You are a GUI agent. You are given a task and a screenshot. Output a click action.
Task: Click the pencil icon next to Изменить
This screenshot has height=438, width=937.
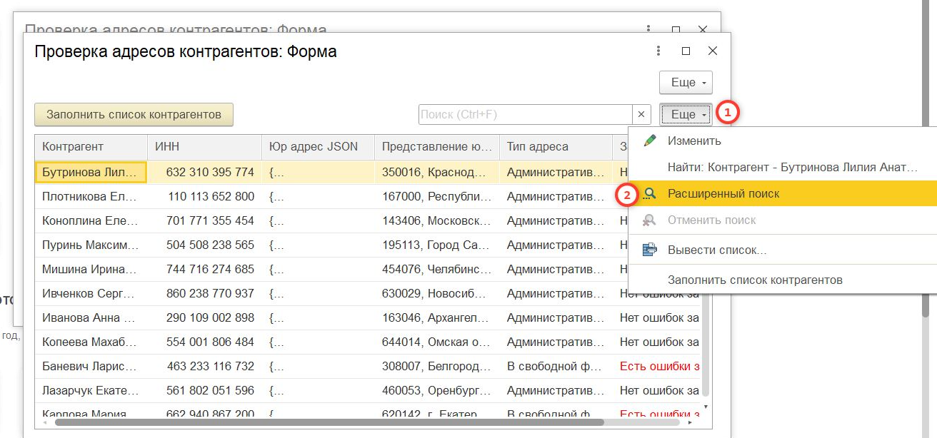tap(649, 141)
